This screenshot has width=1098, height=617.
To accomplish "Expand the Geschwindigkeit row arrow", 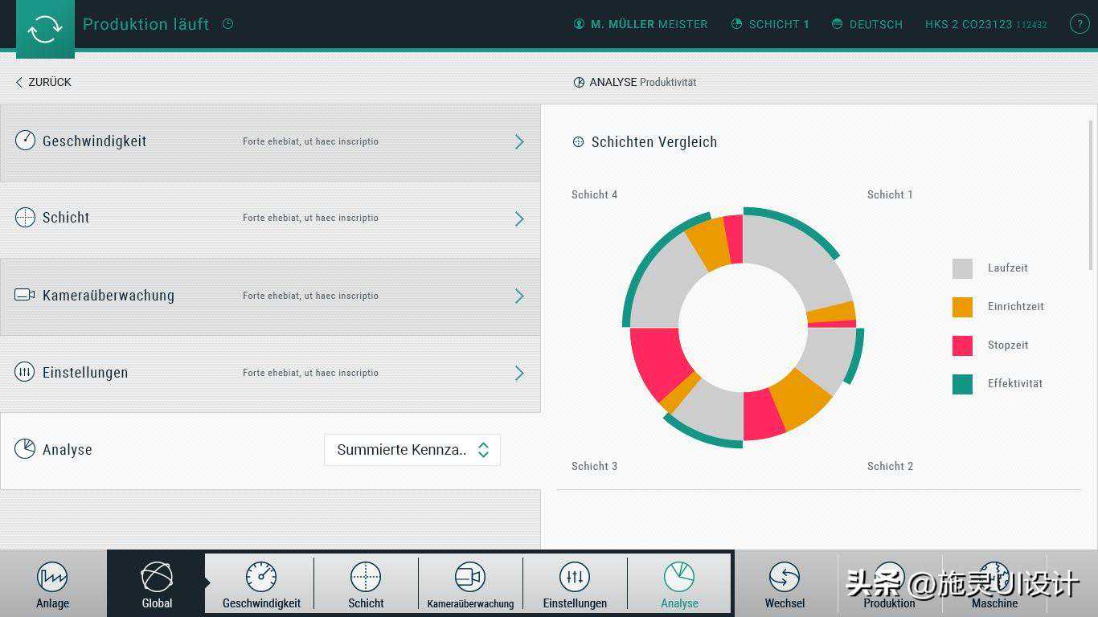I will [519, 141].
